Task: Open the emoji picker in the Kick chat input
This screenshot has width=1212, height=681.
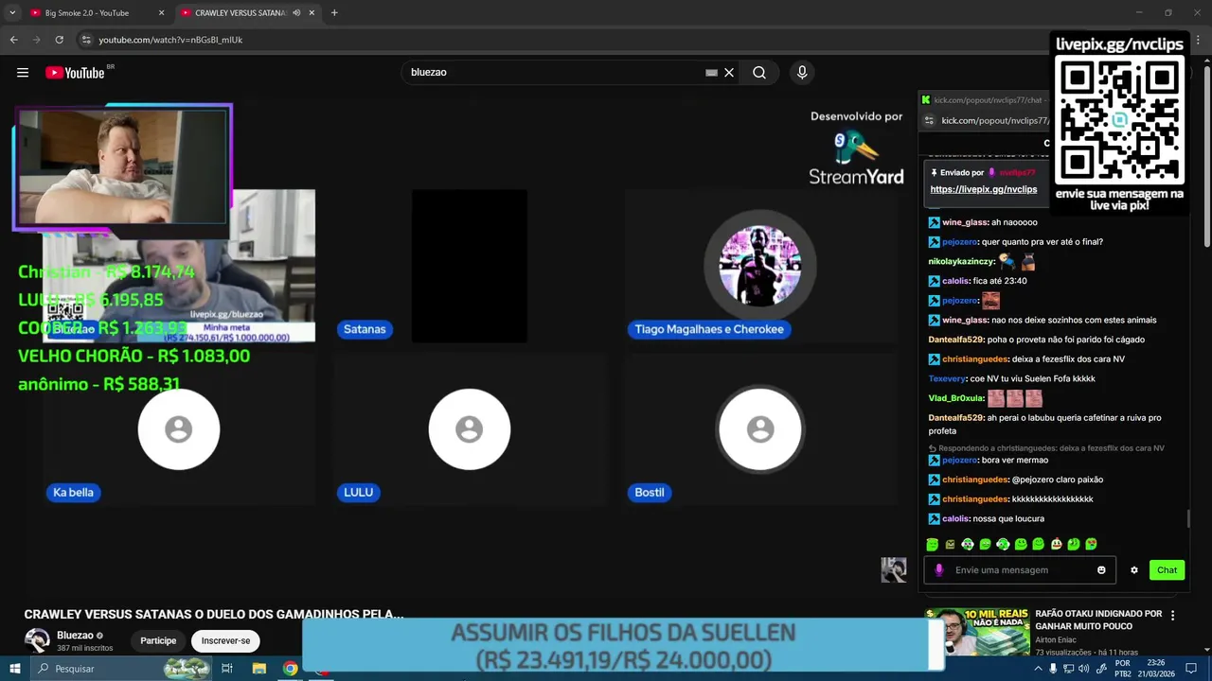Action: [1101, 570]
